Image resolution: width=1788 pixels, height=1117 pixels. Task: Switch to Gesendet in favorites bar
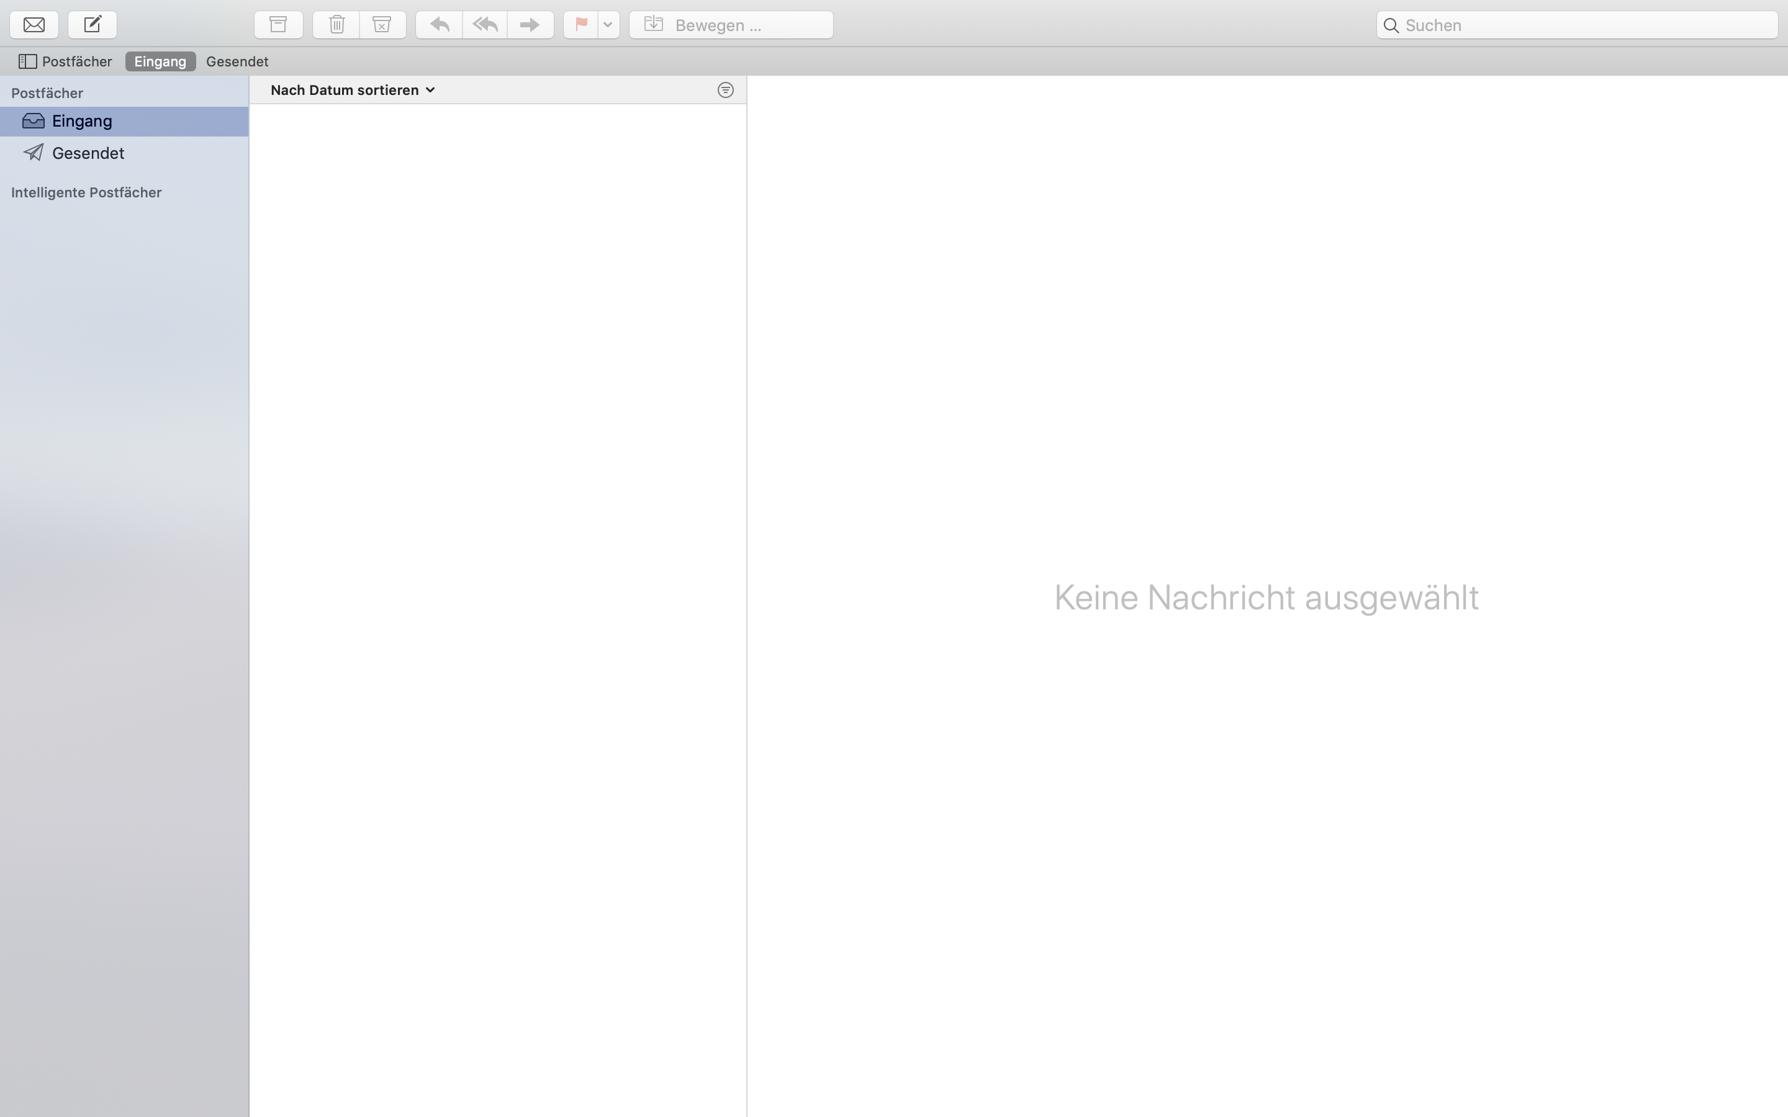click(x=237, y=61)
